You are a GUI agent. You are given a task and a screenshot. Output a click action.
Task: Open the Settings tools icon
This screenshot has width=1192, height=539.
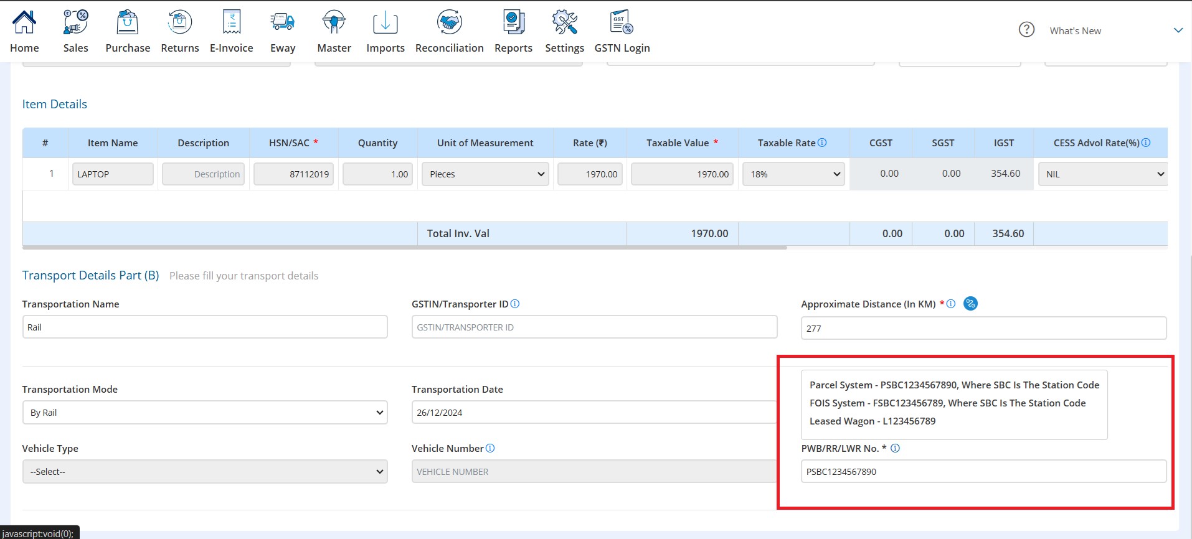(565, 22)
